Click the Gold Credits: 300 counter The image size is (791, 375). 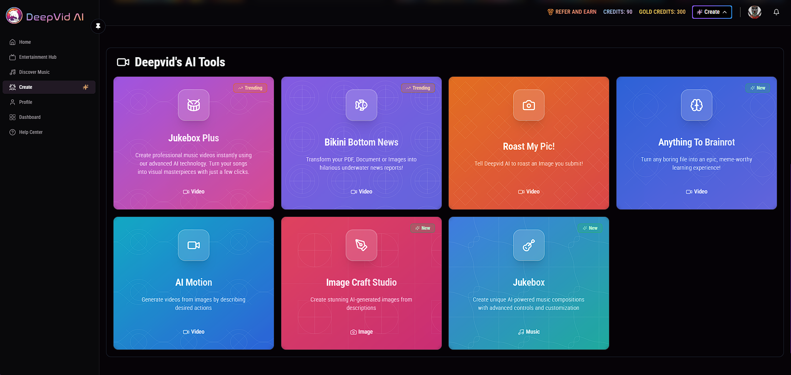(662, 12)
